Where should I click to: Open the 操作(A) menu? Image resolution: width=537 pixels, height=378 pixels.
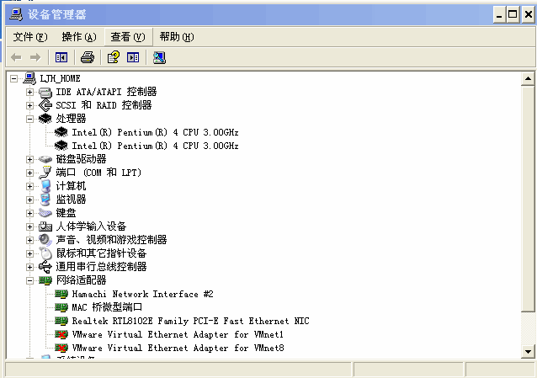79,37
